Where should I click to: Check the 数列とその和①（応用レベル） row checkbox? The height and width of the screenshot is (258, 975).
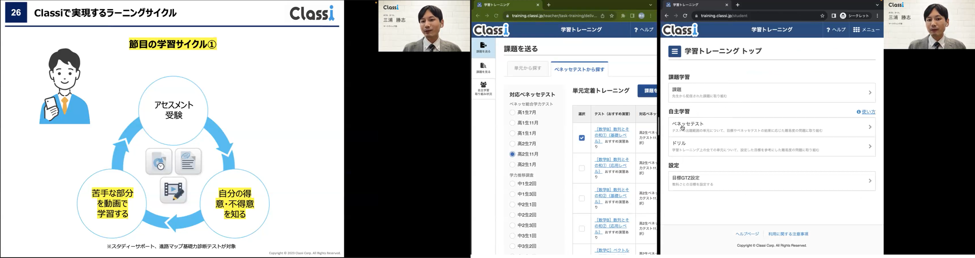coord(582,168)
